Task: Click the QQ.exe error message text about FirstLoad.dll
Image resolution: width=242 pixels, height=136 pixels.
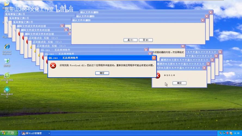Action: [x=107, y=65]
